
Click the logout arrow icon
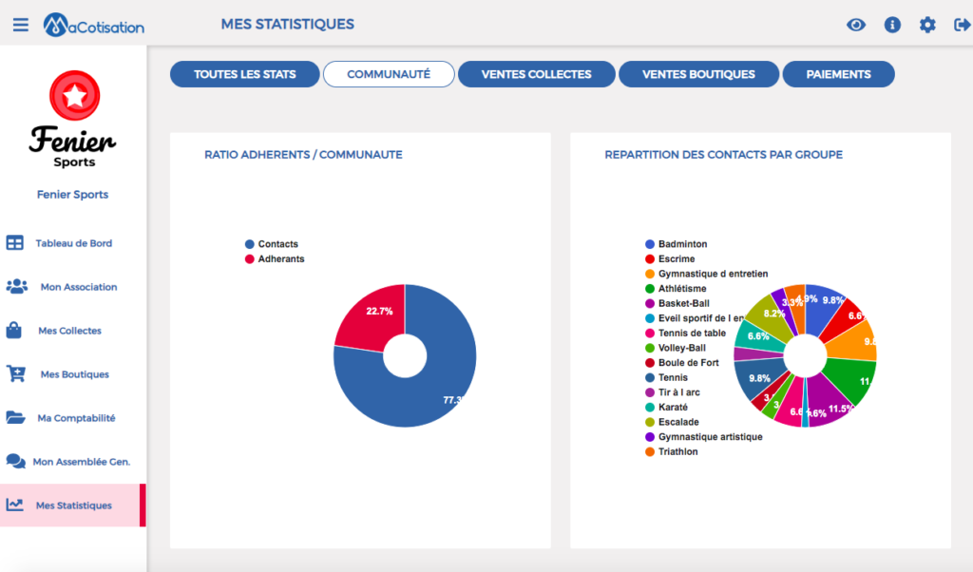(962, 25)
